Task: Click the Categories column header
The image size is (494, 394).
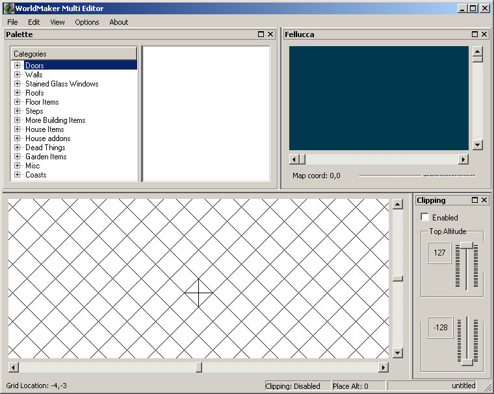Action: (x=73, y=54)
